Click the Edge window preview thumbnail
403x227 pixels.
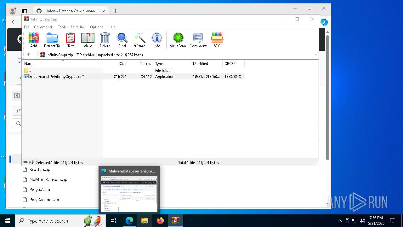[129, 194]
